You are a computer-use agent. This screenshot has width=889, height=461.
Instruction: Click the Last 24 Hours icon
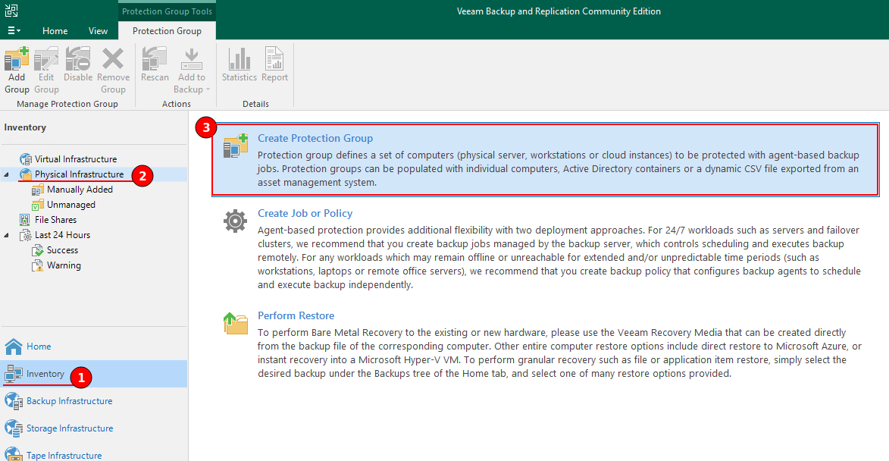[26, 235]
